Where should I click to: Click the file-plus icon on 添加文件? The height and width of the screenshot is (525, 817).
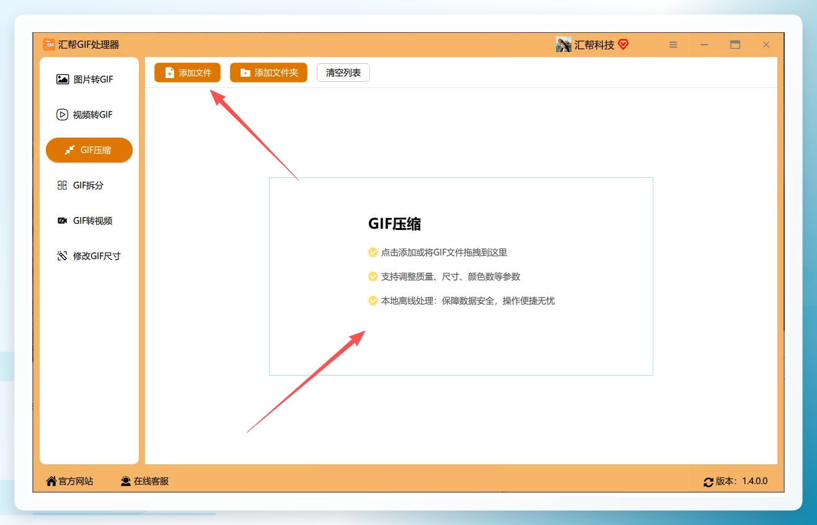(x=170, y=73)
